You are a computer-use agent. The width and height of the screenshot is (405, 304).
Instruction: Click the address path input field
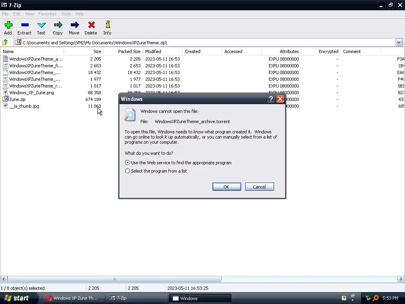204,42
